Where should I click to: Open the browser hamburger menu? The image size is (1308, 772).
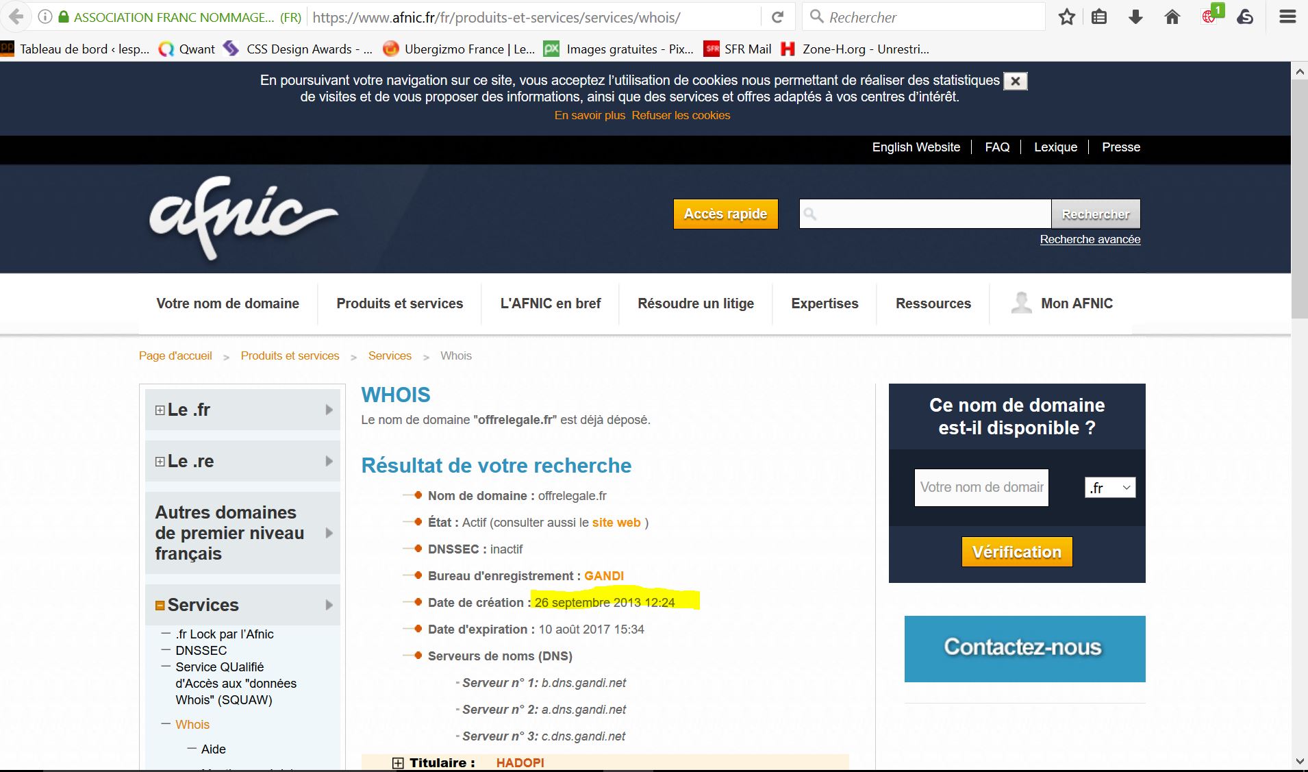1287,17
